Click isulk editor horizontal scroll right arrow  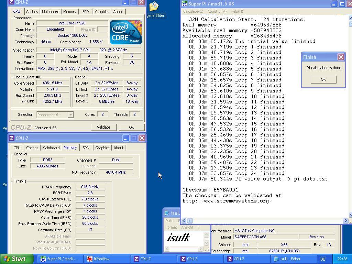(x=200, y=249)
